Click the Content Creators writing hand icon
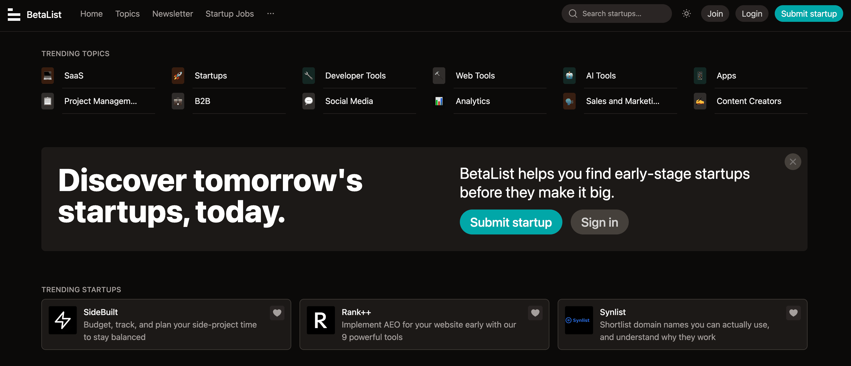The width and height of the screenshot is (851, 366). click(700, 101)
